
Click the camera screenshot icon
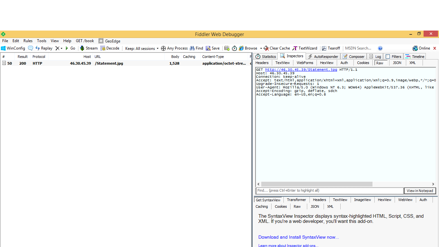click(x=227, y=48)
